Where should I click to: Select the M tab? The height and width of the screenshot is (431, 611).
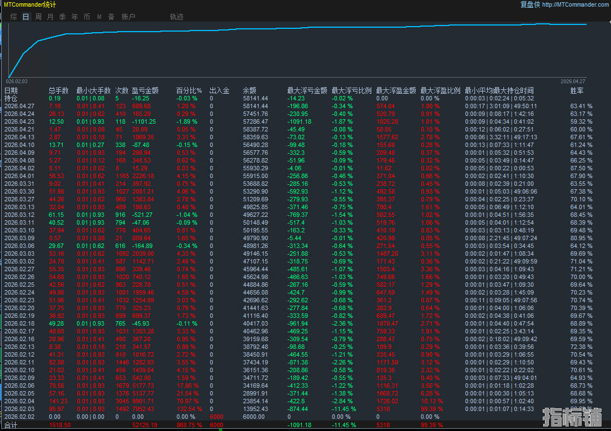(99, 17)
